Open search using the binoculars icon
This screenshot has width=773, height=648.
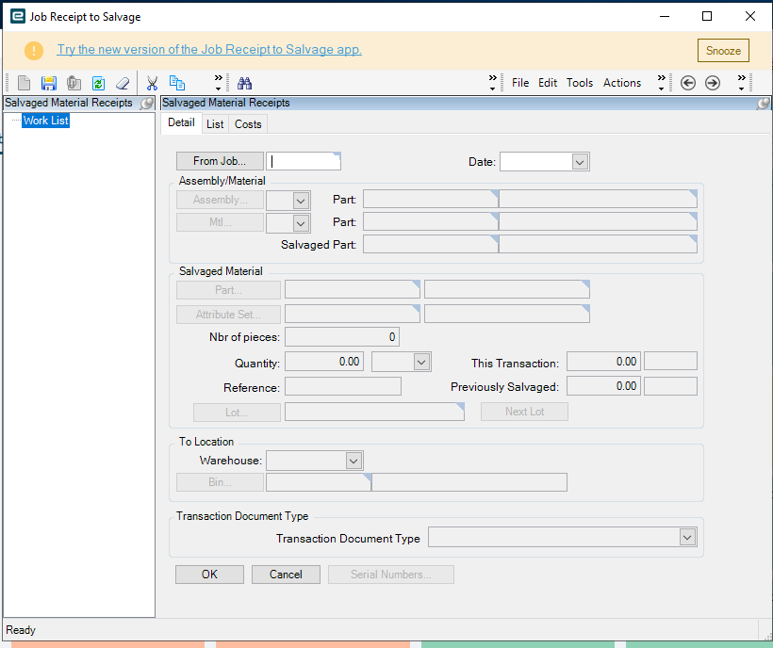(x=244, y=83)
